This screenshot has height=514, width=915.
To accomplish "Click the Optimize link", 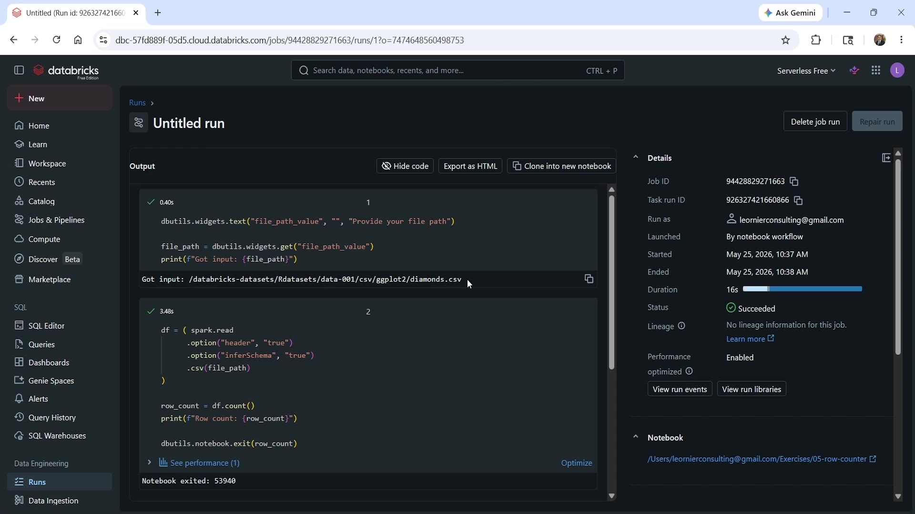I will tap(577, 463).
